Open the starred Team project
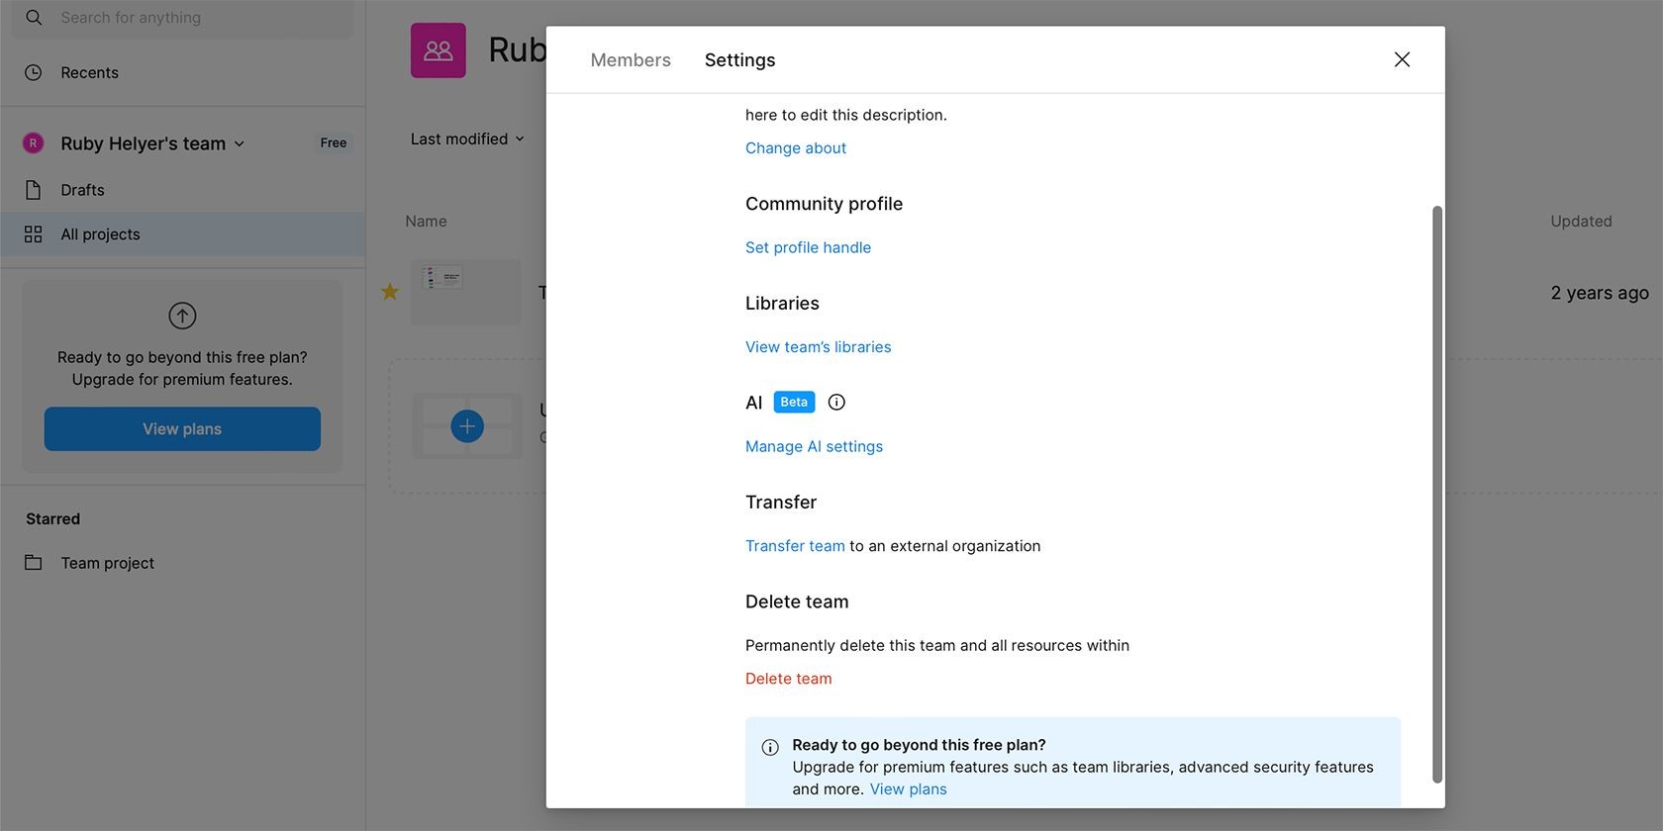This screenshot has height=831, width=1663. 107,563
